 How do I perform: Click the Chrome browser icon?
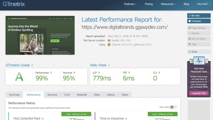point(109,45)
